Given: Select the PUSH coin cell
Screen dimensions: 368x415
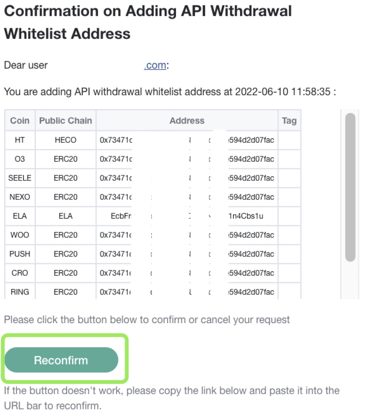Looking at the screenshot, I should pyautogui.click(x=20, y=254).
